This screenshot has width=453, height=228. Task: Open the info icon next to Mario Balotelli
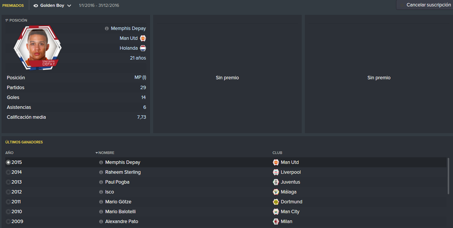tap(101, 212)
